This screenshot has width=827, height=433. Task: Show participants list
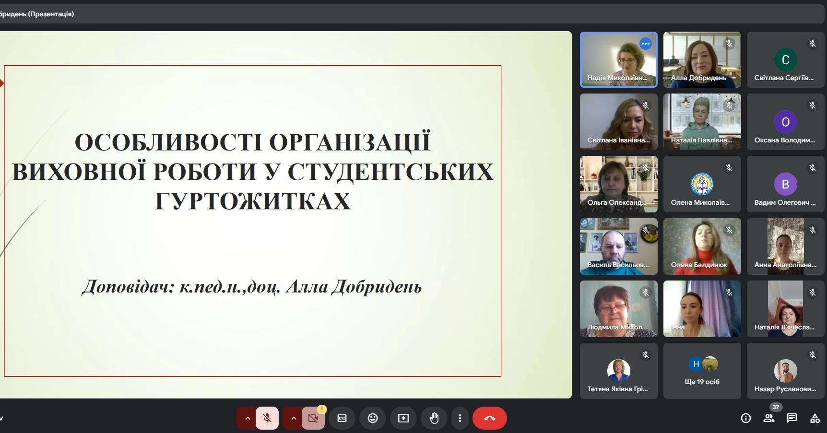coord(769,418)
